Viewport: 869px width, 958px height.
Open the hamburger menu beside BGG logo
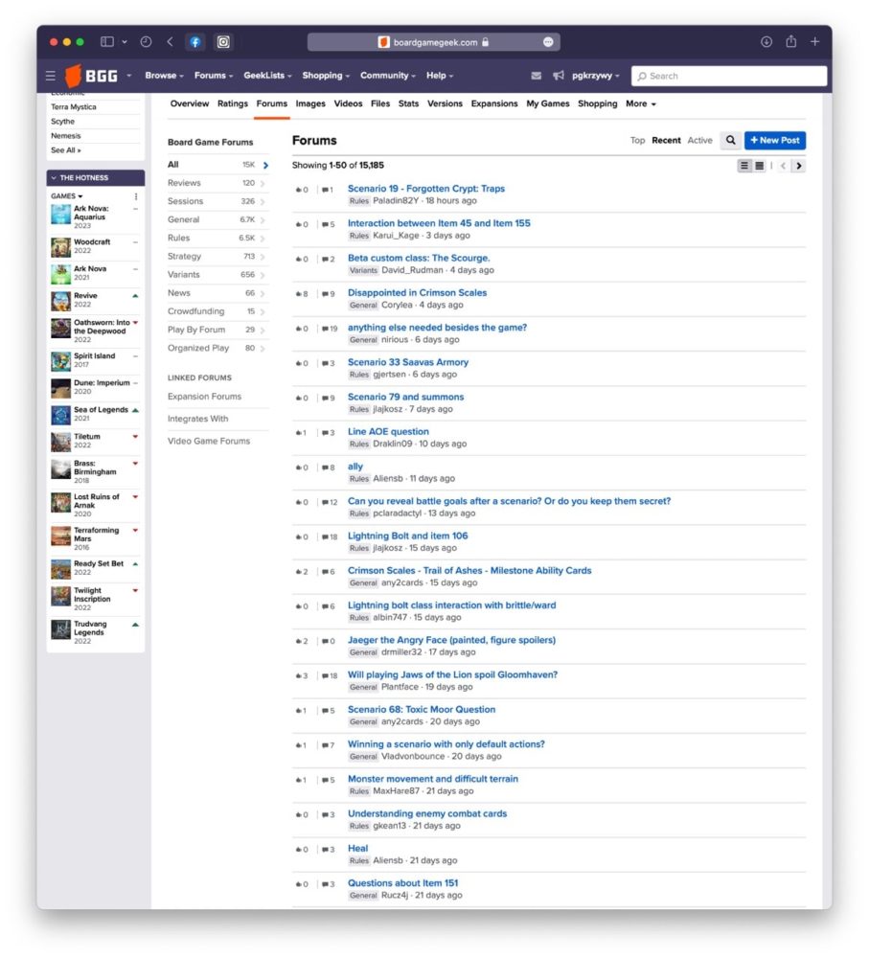tap(51, 76)
